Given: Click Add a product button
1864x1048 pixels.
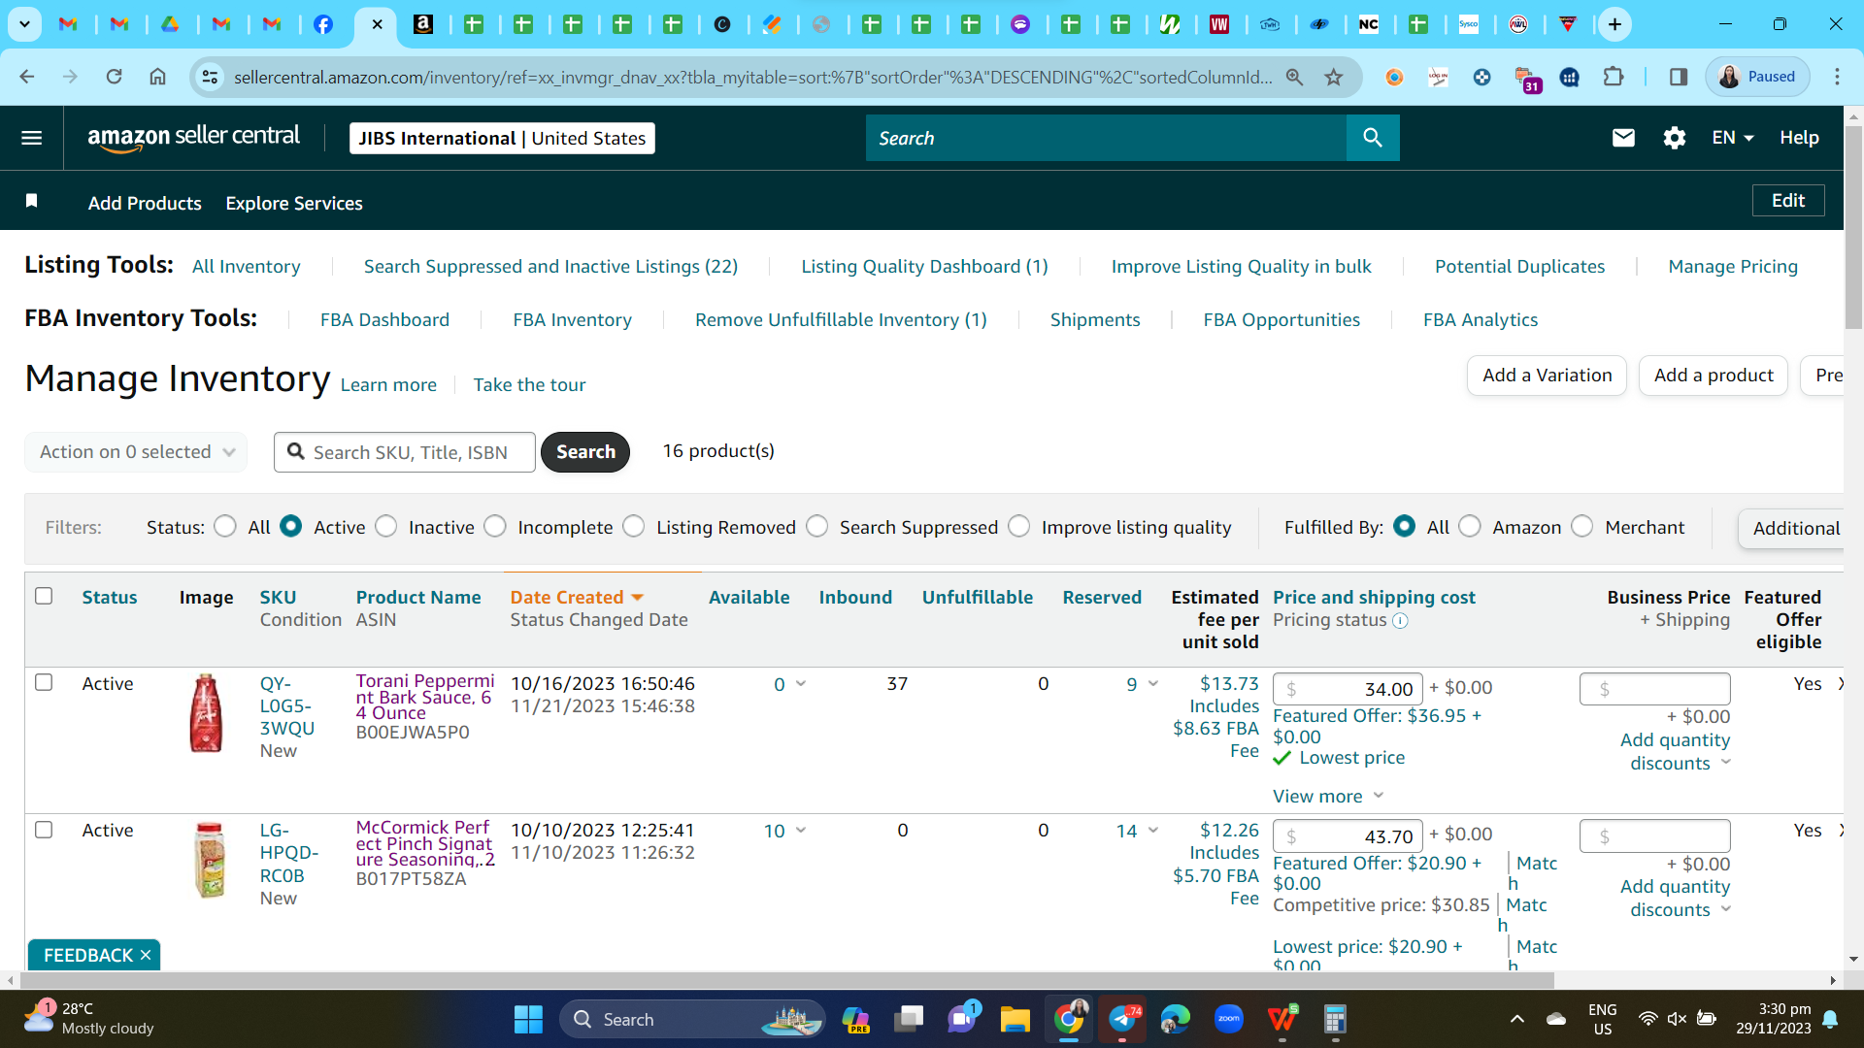Looking at the screenshot, I should [x=1714, y=376].
